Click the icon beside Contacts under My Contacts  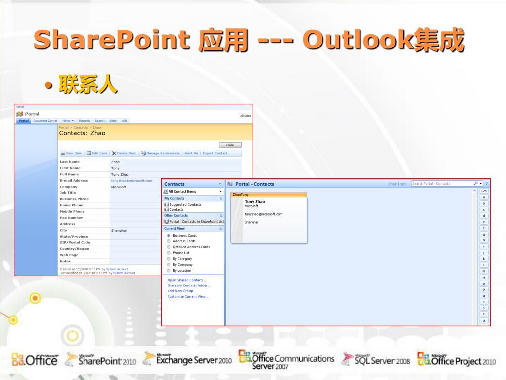coord(166,210)
